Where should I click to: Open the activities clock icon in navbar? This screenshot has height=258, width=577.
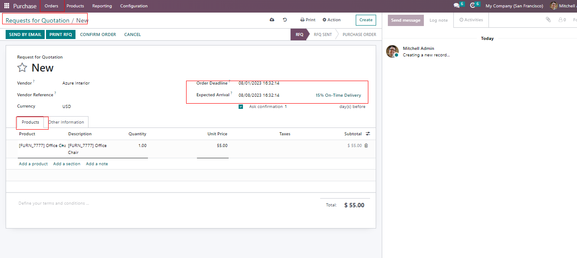[472, 6]
